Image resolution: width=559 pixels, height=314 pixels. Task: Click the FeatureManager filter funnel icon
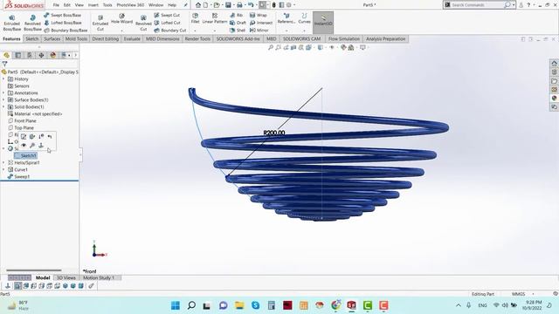(x=4, y=64)
